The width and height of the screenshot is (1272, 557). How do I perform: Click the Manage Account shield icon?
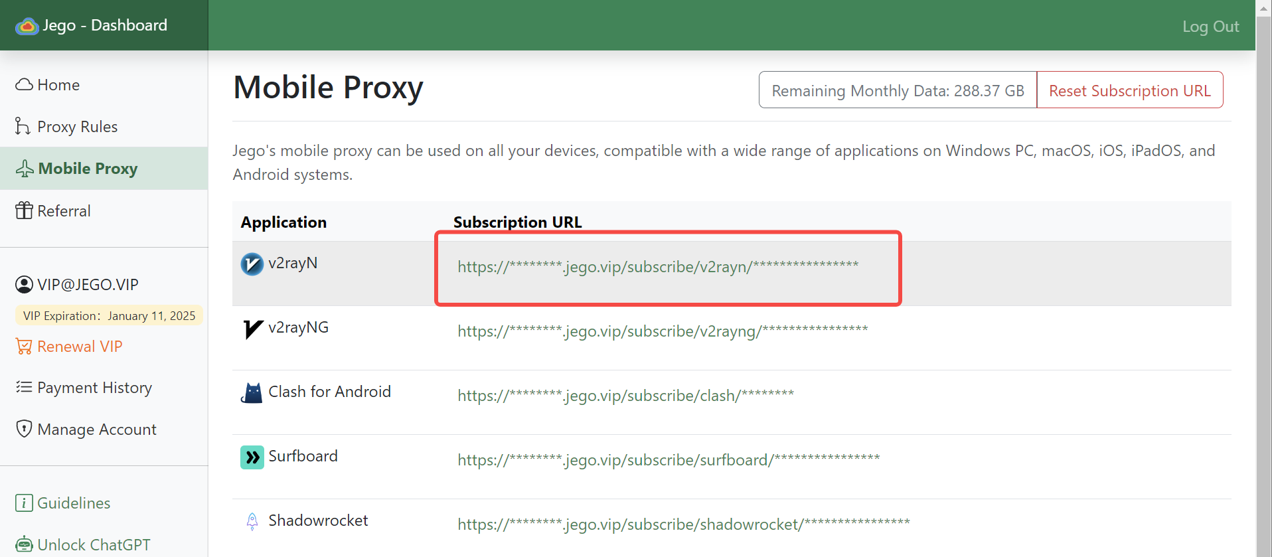[x=24, y=429]
